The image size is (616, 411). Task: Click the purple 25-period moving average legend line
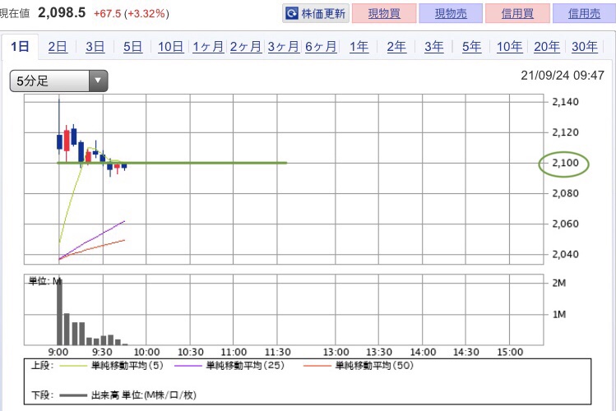[188, 366]
